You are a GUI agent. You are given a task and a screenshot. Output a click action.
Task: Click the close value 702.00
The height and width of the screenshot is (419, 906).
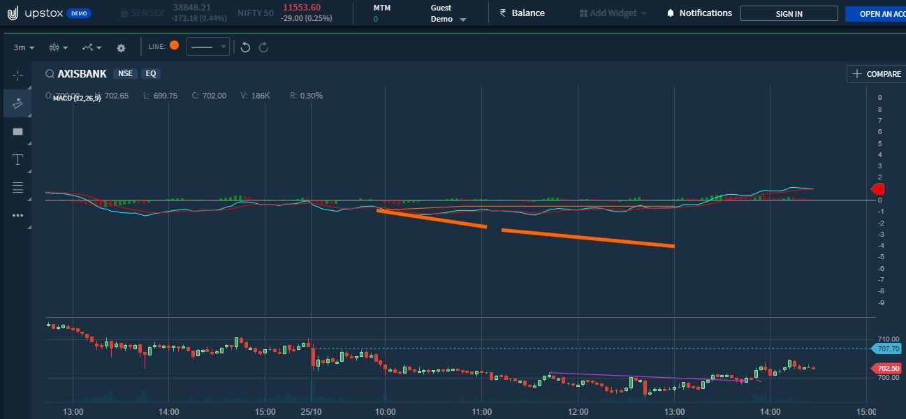click(x=214, y=96)
